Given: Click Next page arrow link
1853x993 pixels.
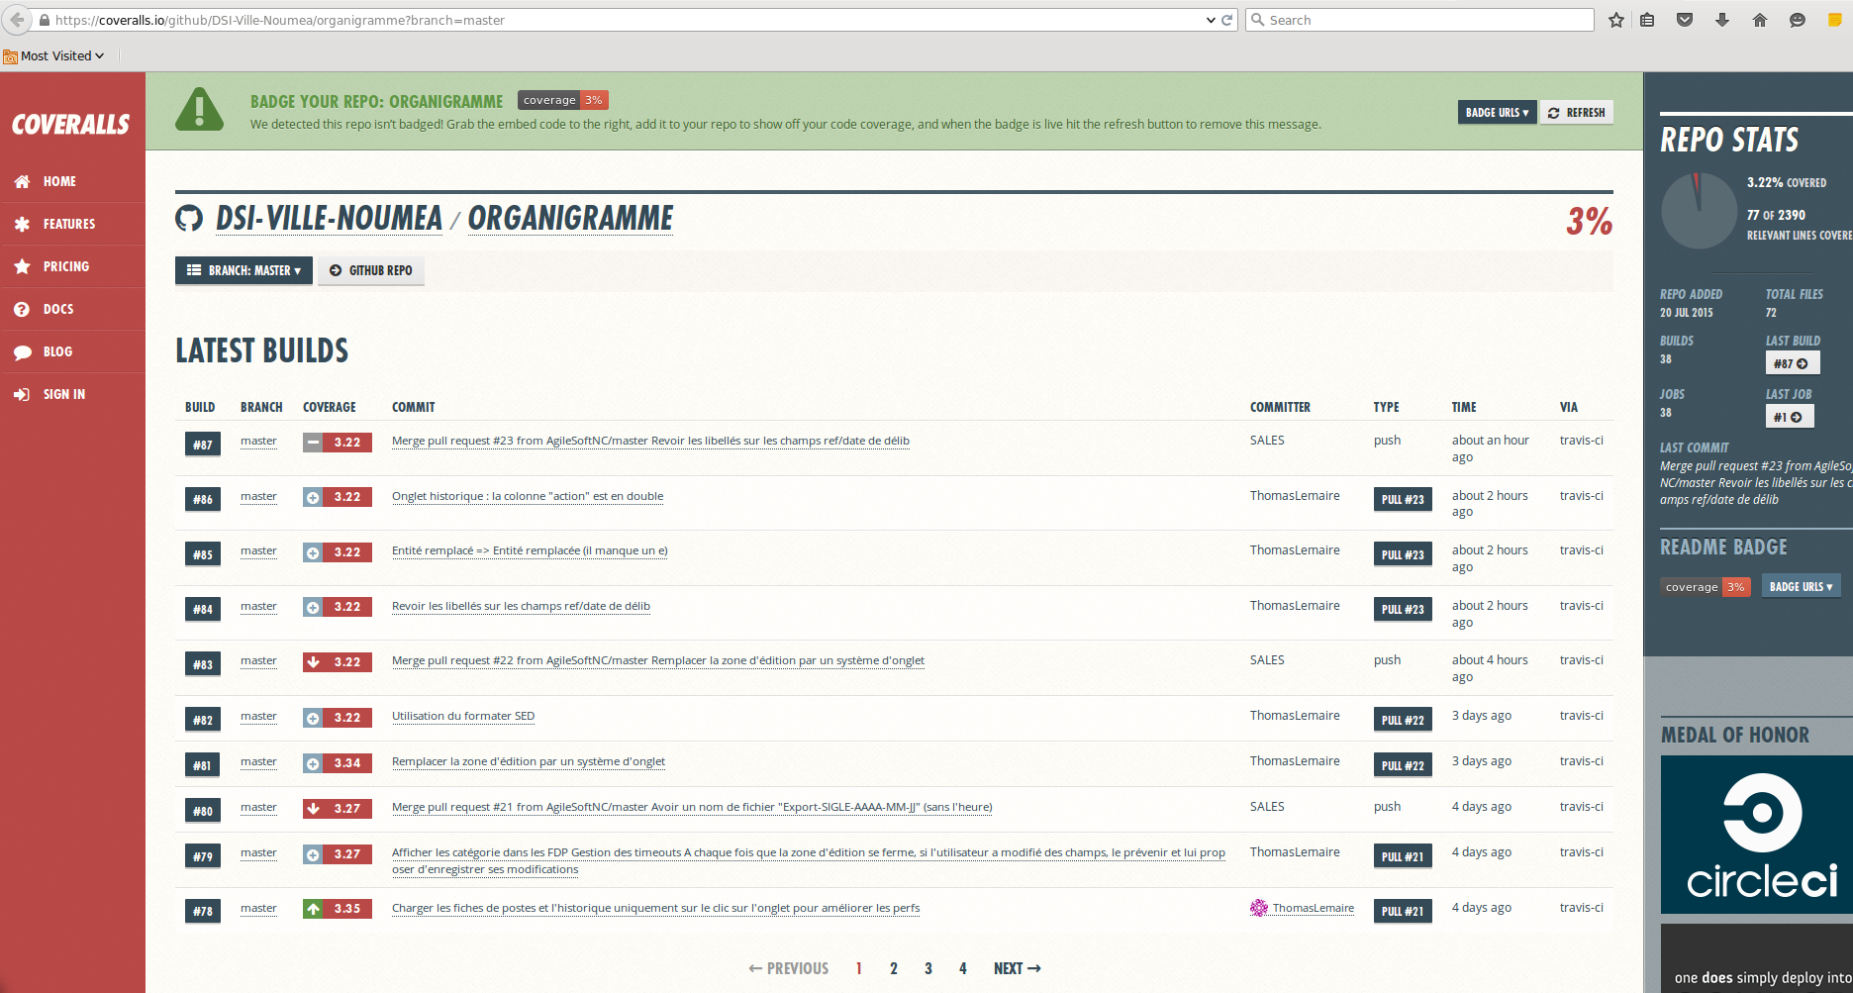Looking at the screenshot, I should click(1018, 968).
